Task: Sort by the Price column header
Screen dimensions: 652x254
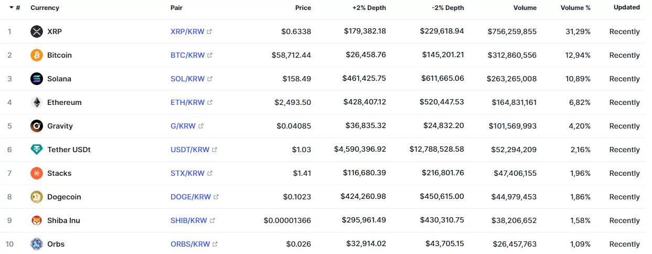Action: pyautogui.click(x=303, y=8)
